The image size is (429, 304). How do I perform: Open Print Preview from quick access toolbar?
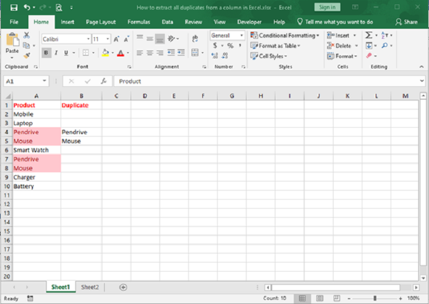(x=59, y=8)
